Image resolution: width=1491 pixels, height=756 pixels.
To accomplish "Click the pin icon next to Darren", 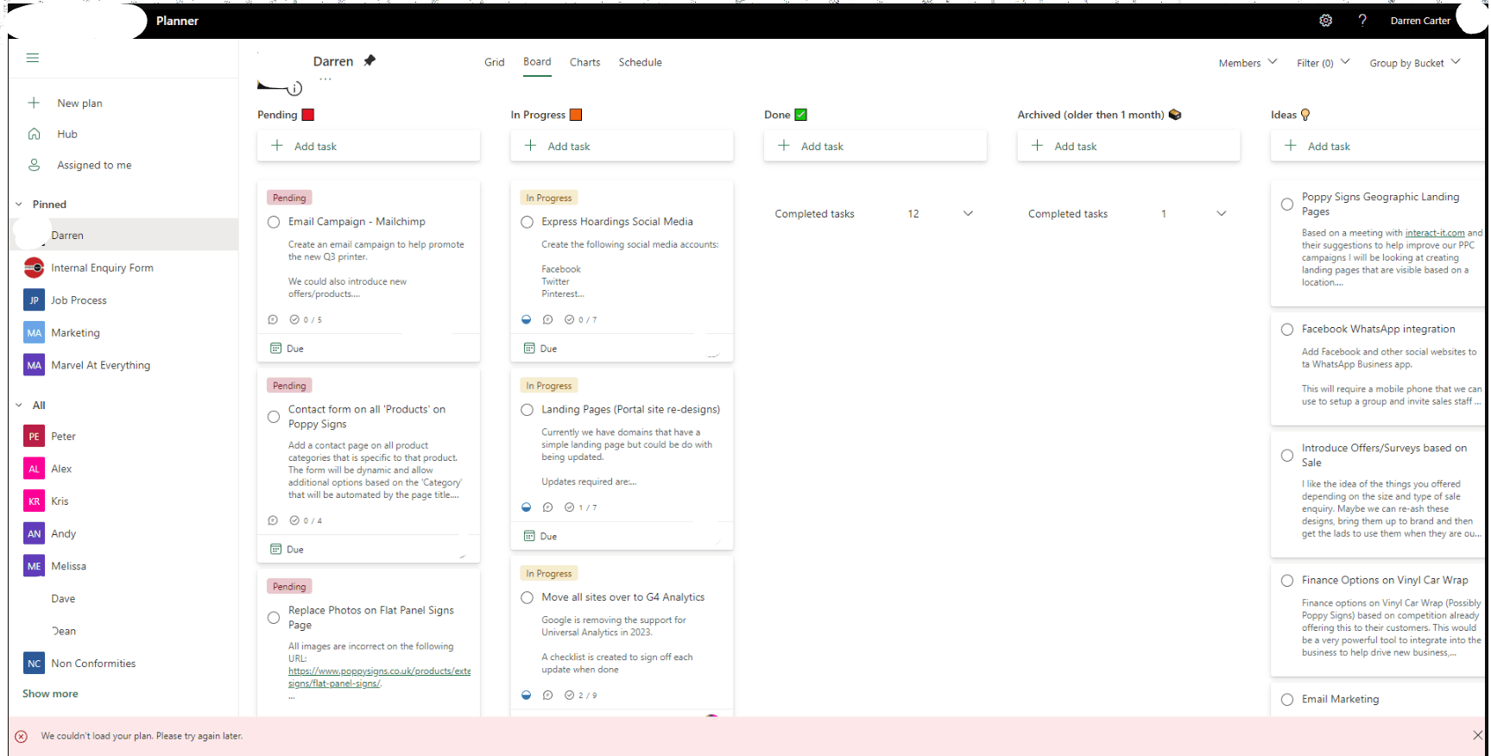I will pos(370,60).
